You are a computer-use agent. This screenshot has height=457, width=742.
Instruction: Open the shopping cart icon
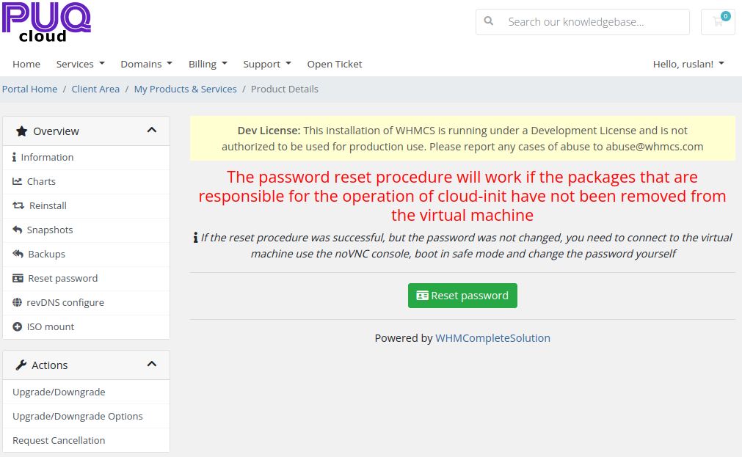pos(718,22)
